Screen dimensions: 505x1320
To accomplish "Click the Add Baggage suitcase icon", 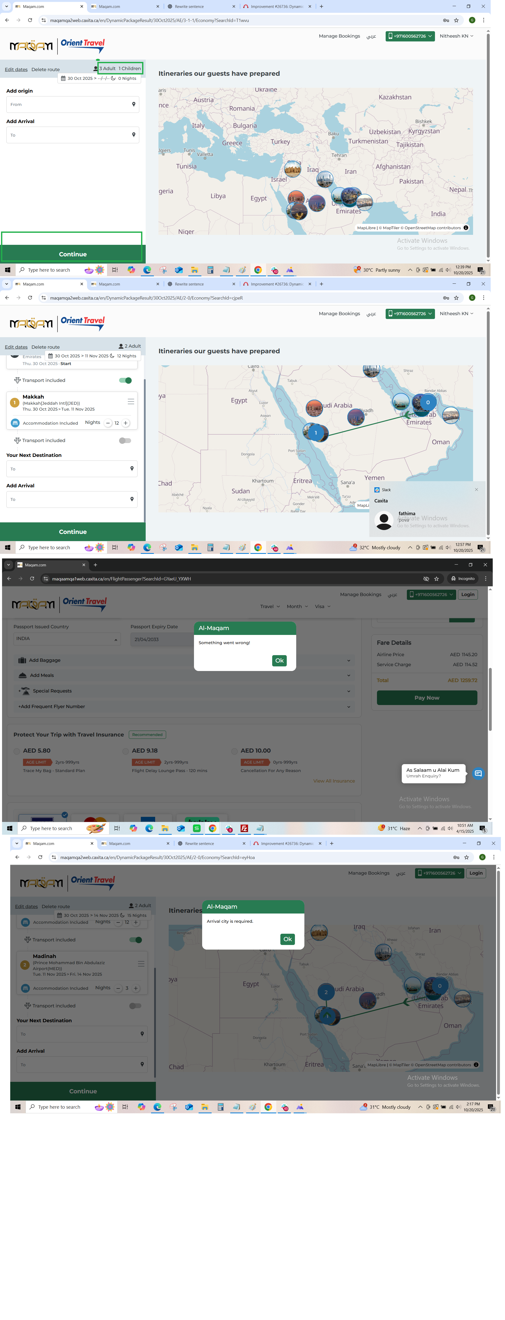I will pos(22,660).
